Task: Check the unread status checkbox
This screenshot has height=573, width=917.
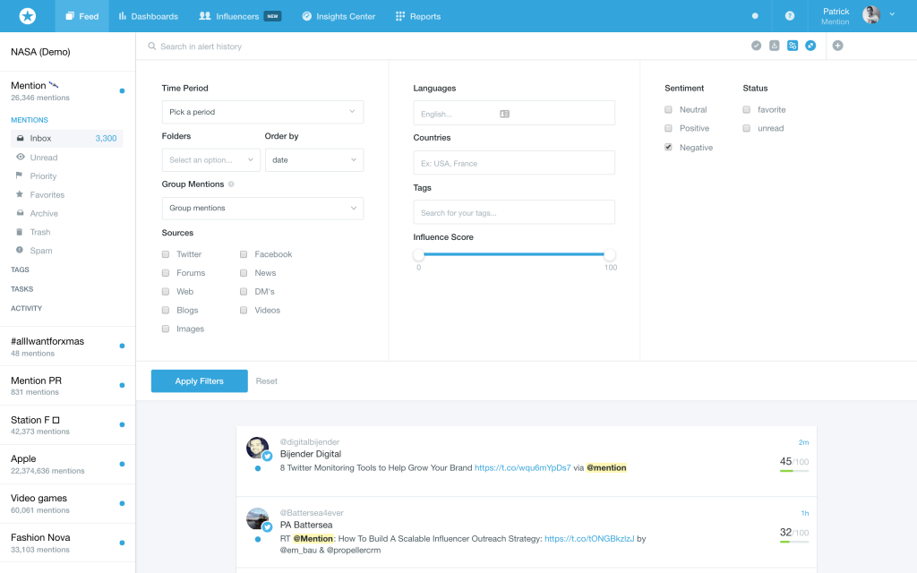Action: point(746,128)
